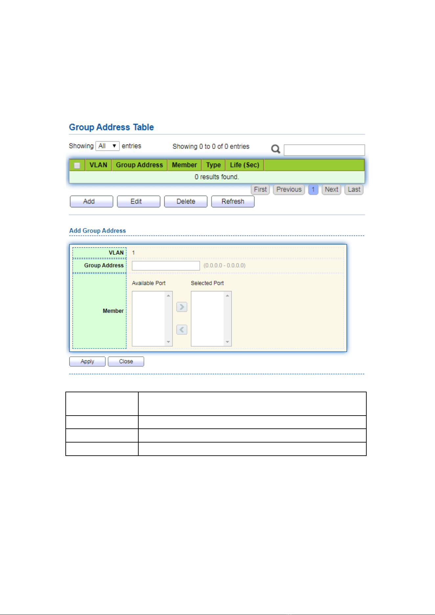This screenshot has width=435, height=615.
Task: Click the search magnifier icon
Action: [x=275, y=149]
